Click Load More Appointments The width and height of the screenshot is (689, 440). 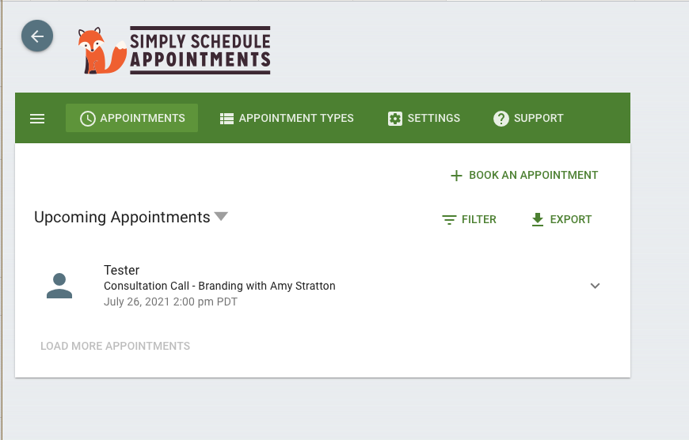click(115, 346)
